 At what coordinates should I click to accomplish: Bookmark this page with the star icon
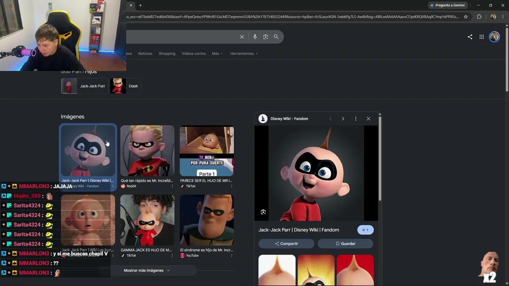[x=466, y=17]
